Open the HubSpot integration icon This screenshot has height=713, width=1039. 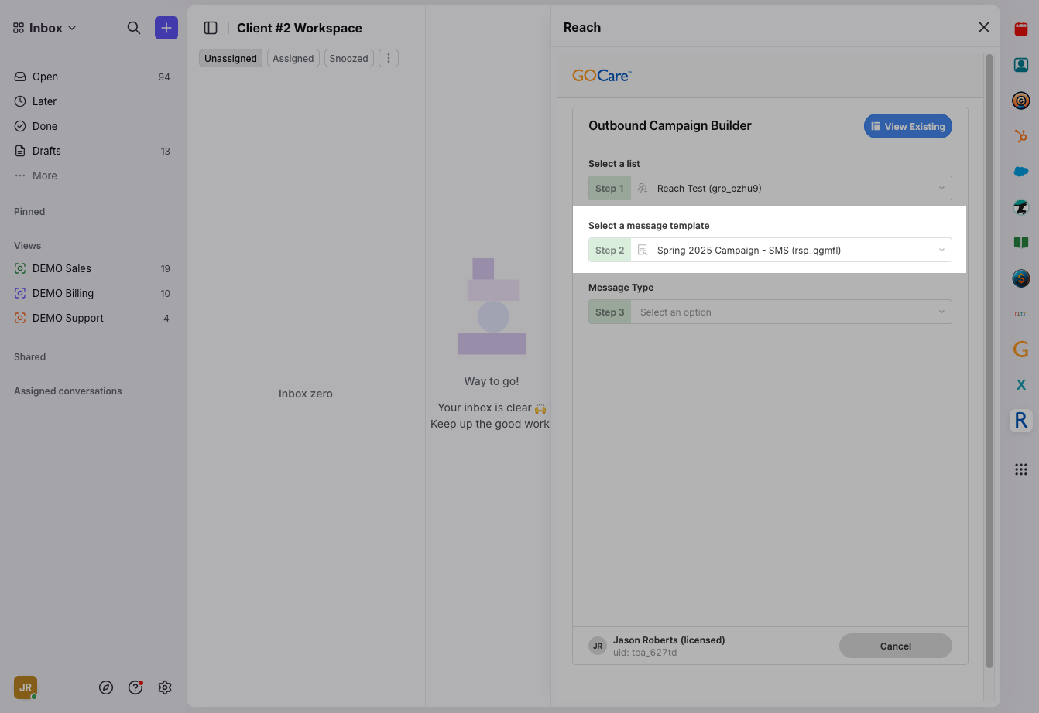(x=1020, y=136)
